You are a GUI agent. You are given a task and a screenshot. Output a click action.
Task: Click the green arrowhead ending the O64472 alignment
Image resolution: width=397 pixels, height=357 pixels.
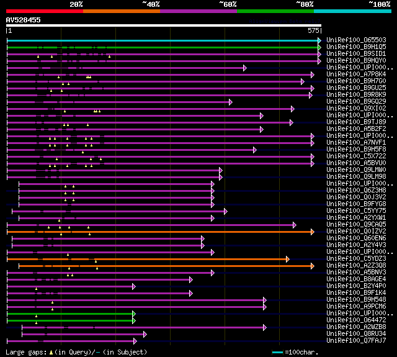(x=134, y=321)
